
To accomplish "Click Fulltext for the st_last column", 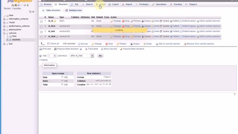I will (174, 31).
